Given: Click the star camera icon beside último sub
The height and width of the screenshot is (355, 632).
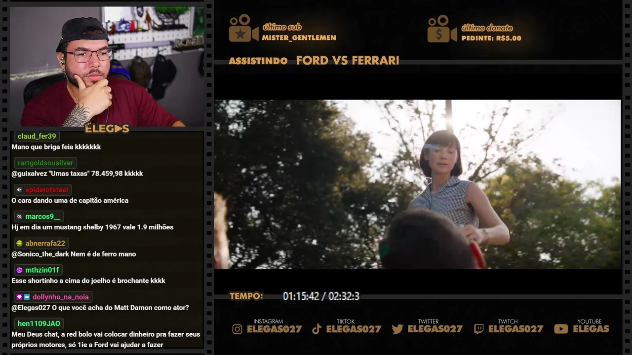Looking at the screenshot, I should pos(243,29).
